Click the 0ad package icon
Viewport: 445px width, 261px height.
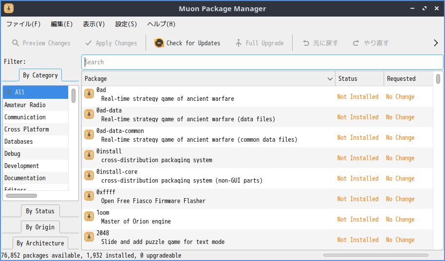pos(89,93)
